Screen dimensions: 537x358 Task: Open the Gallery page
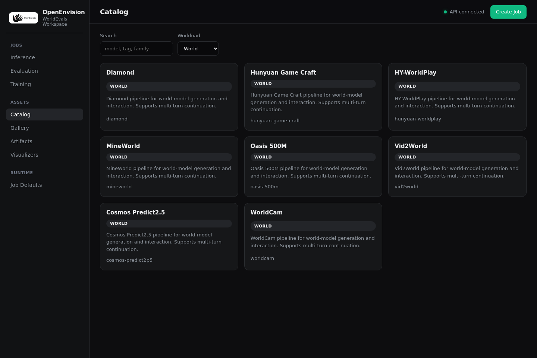[44, 128]
